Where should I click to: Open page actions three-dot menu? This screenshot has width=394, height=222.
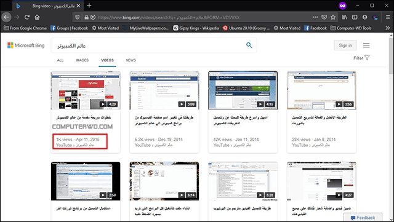pyautogui.click(x=315, y=17)
